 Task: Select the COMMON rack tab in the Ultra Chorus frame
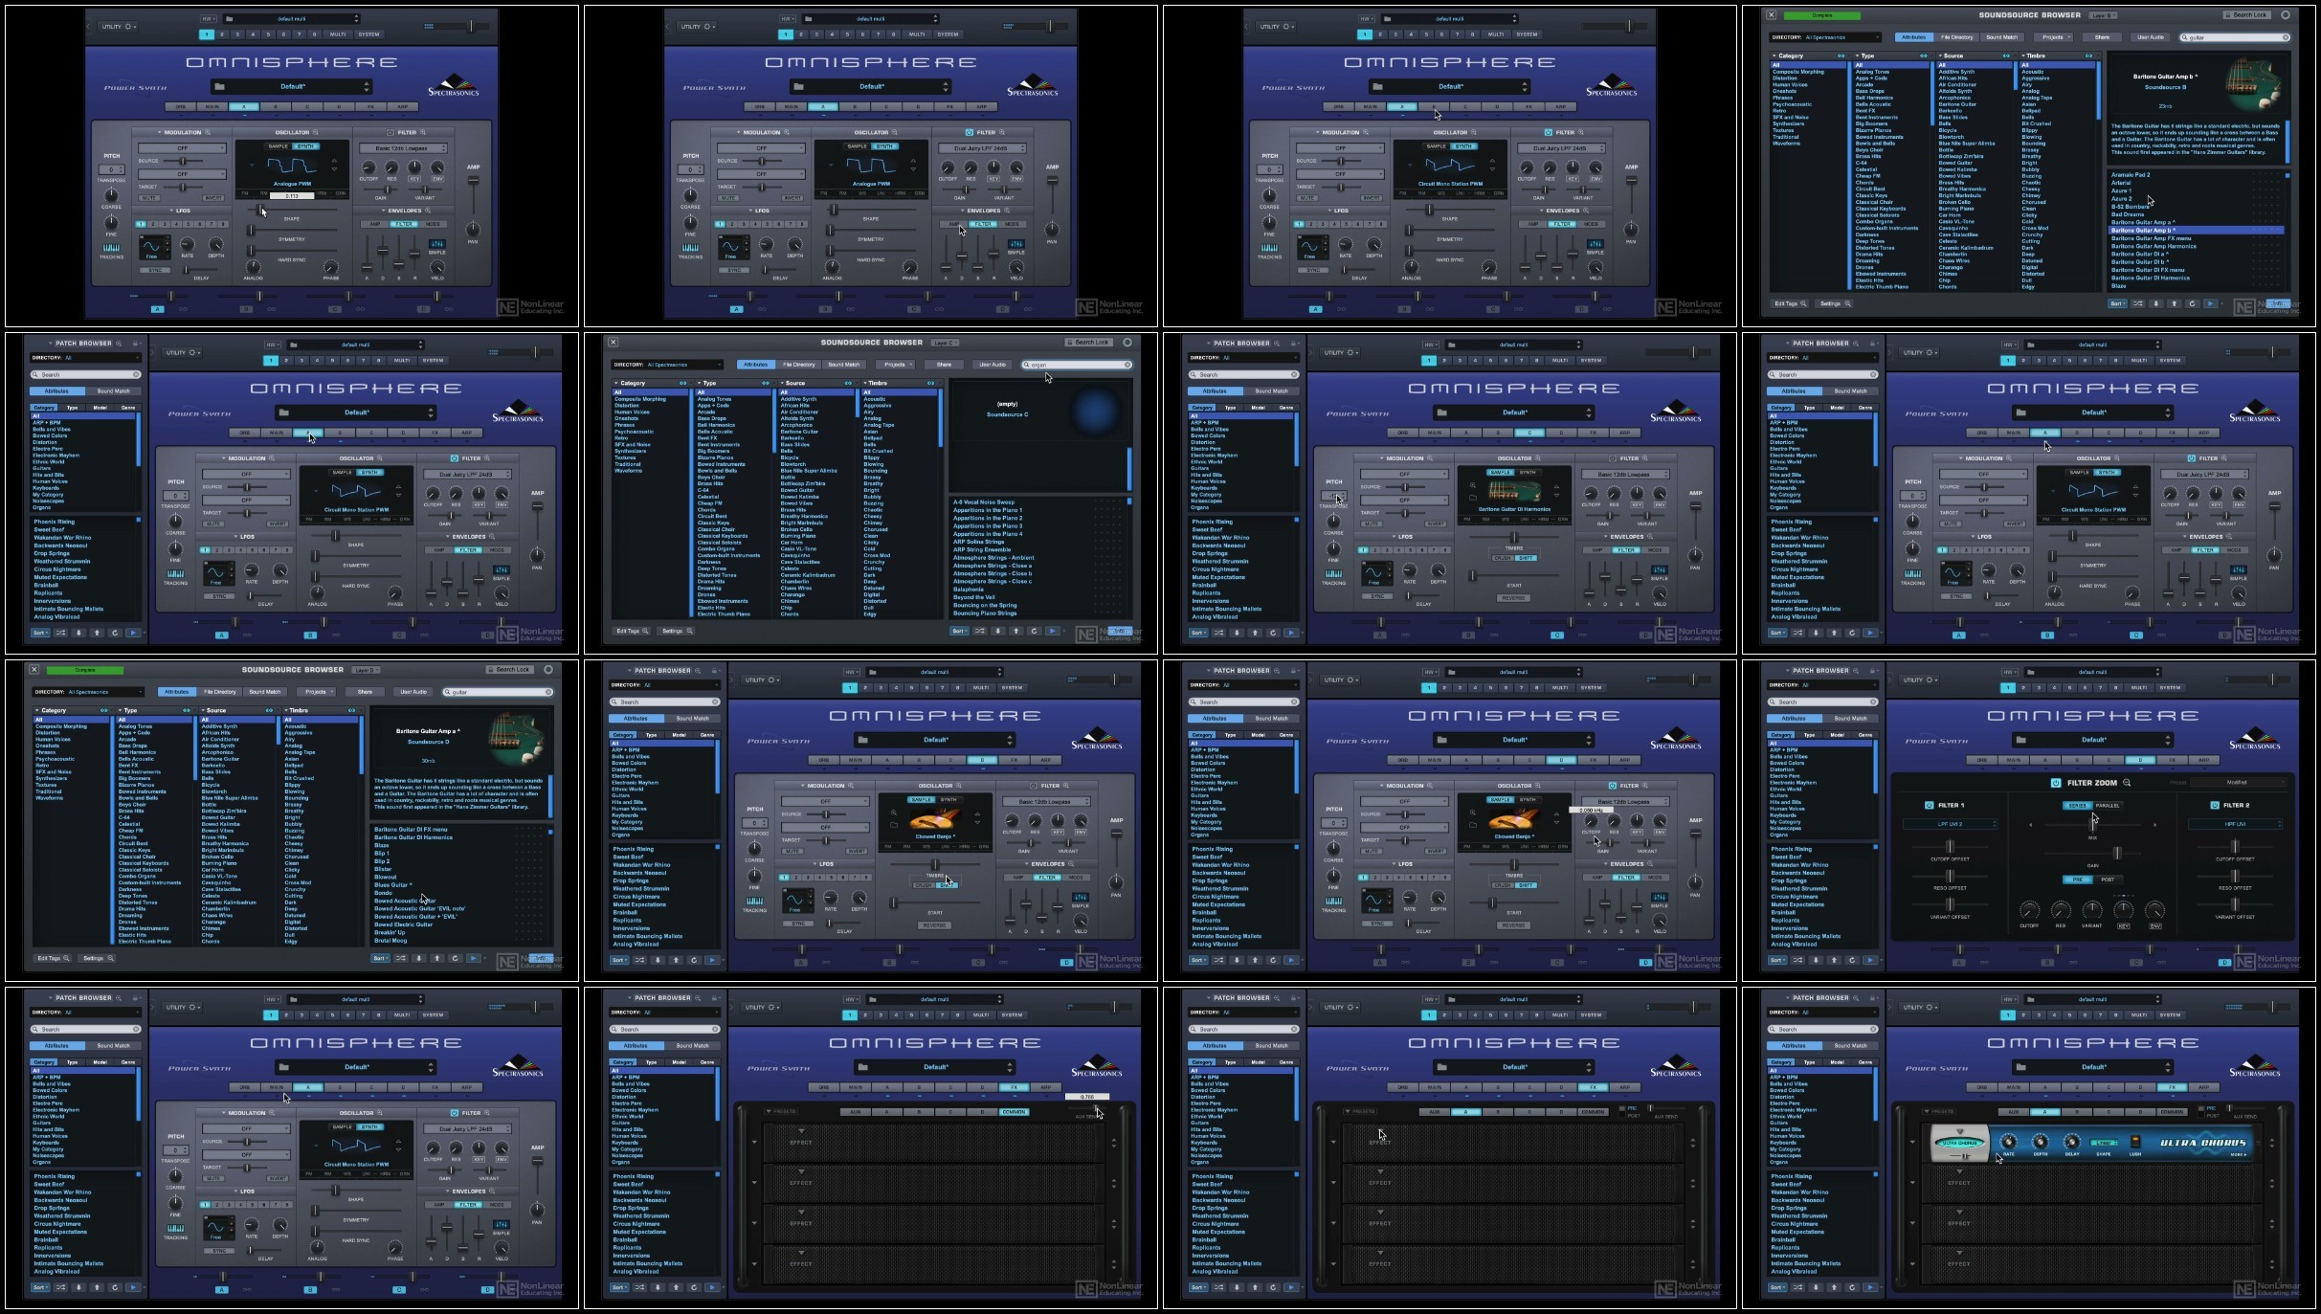pyautogui.click(x=2172, y=1112)
